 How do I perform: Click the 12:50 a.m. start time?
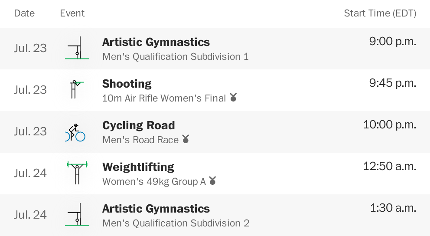(389, 167)
